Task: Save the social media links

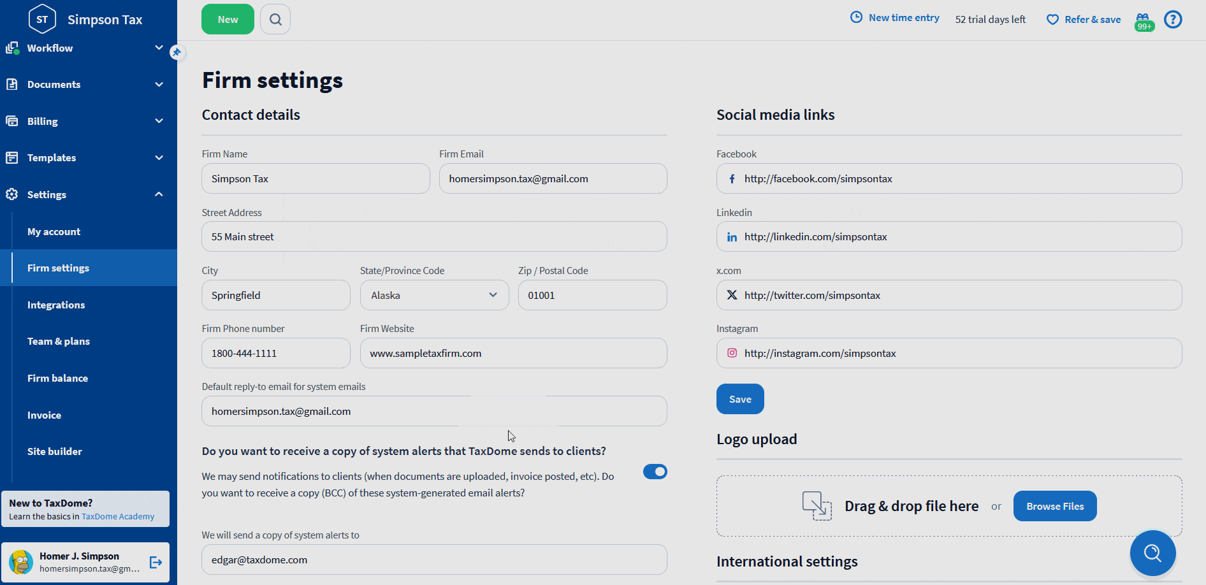Action: tap(740, 399)
